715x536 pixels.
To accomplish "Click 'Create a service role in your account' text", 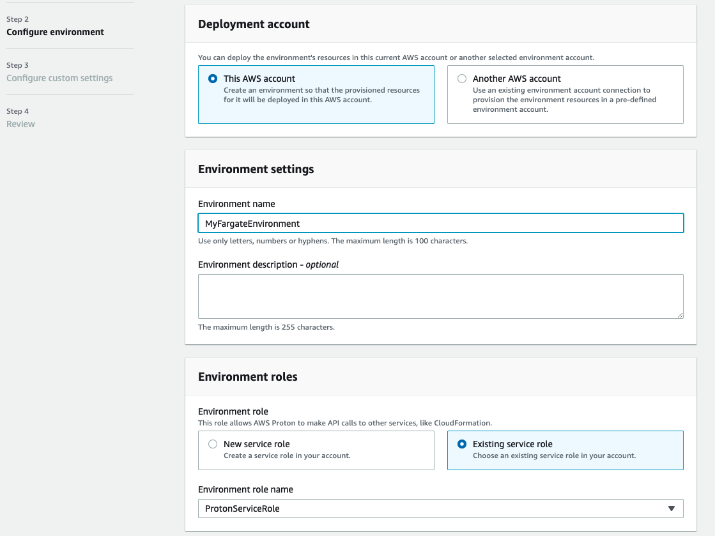I will [287, 456].
